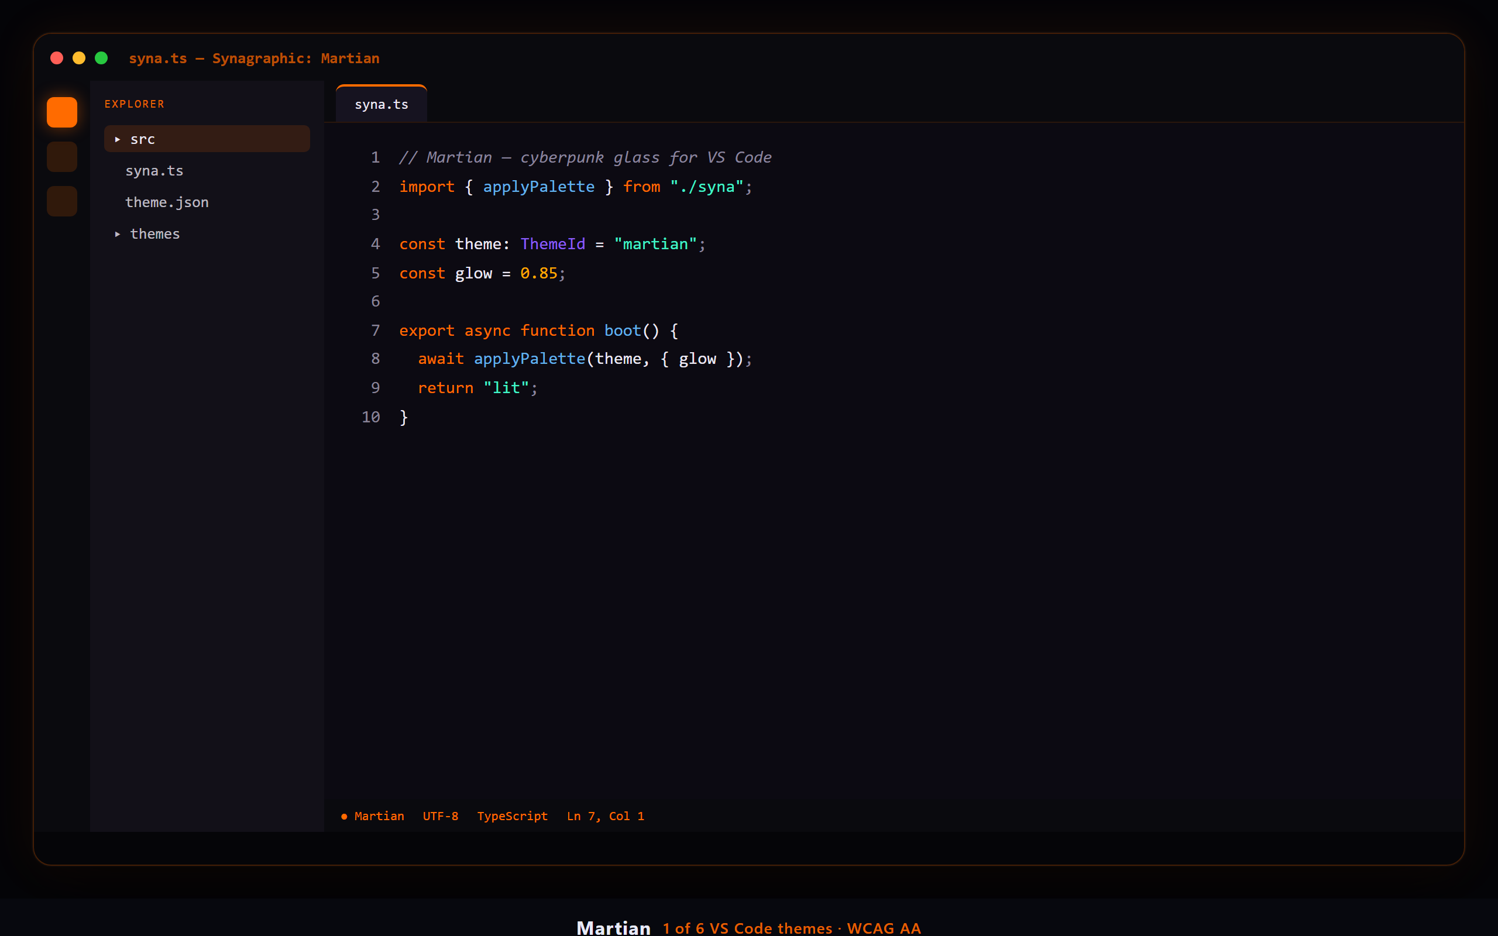Click the orange dot in status bar

pos(344,817)
